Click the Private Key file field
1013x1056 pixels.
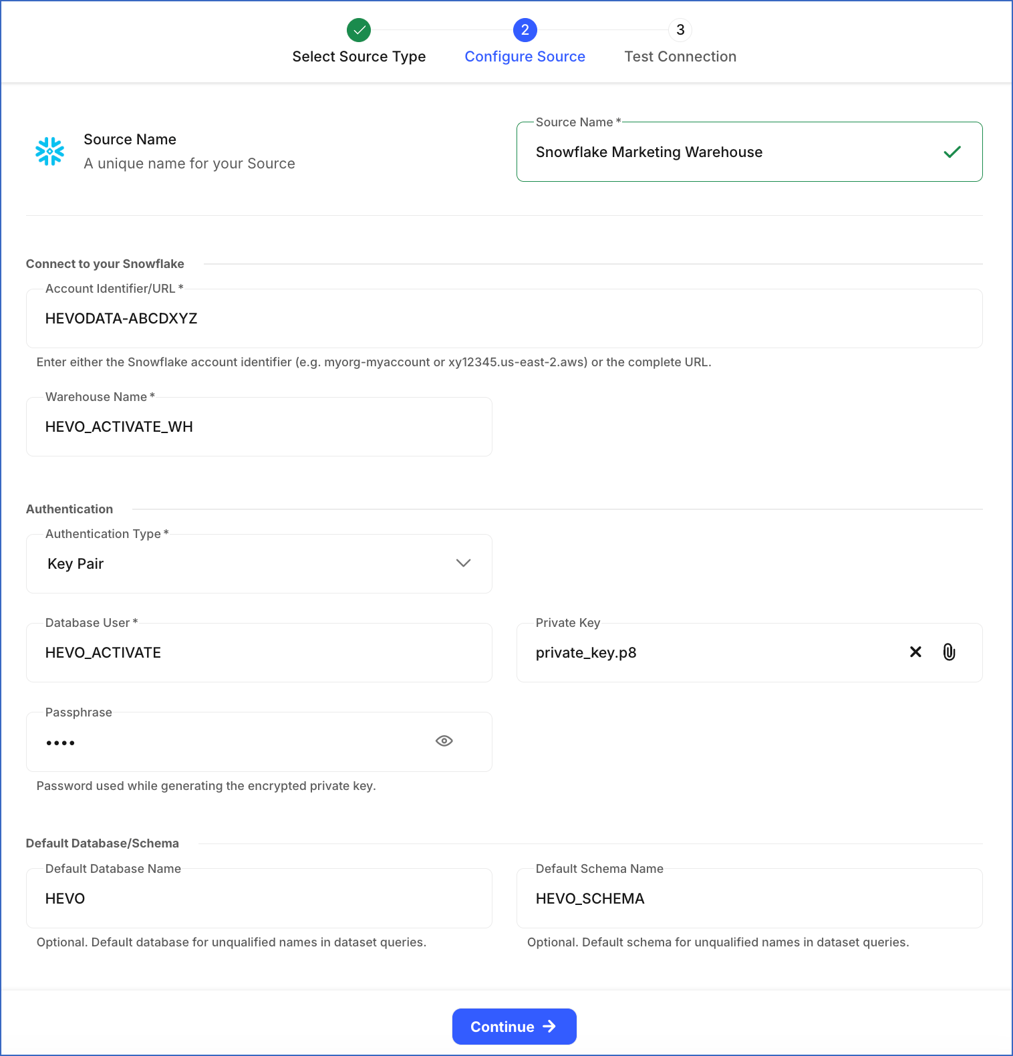750,652
